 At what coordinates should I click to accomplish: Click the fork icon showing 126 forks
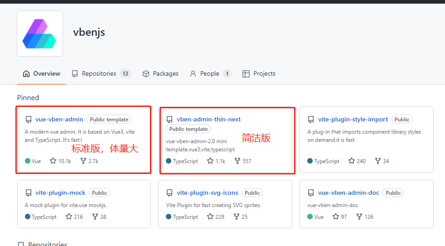click(359, 217)
